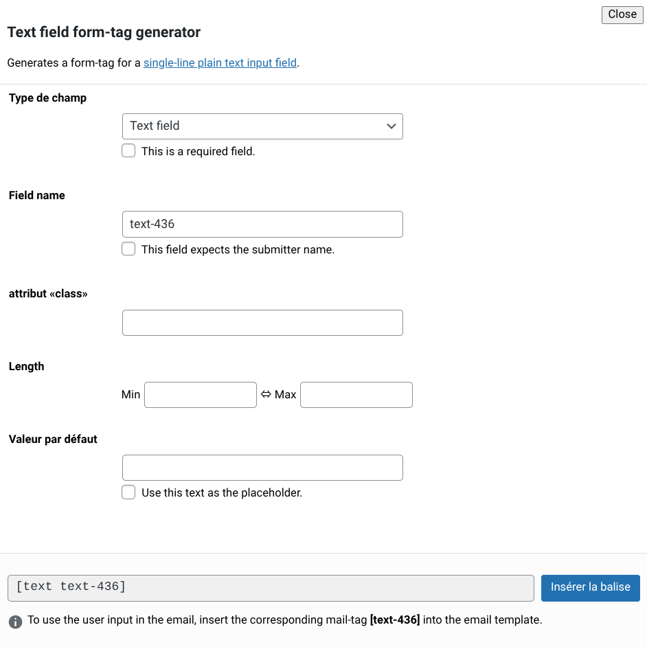
Task: Click the bold [text-436] mail-tag text
Action: pyautogui.click(x=394, y=620)
